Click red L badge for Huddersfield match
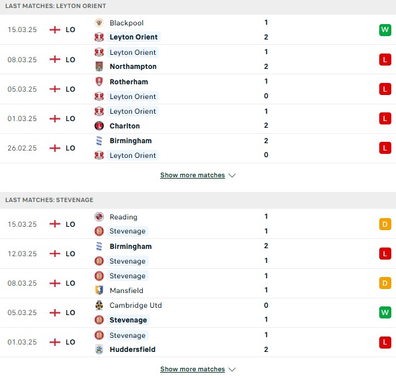Viewport: 396px width, 378px height. 385,342
